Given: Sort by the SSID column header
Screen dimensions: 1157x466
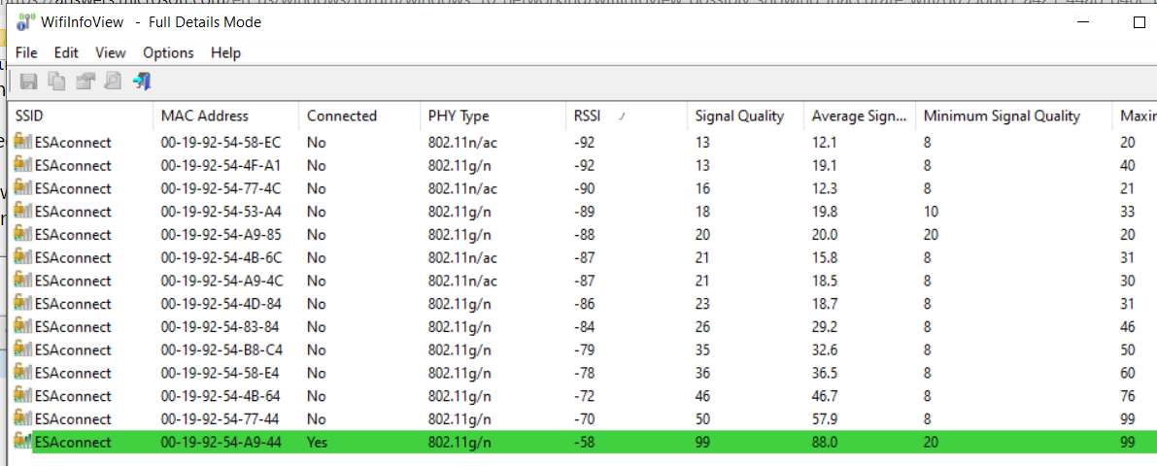Looking at the screenshot, I should 81,116.
